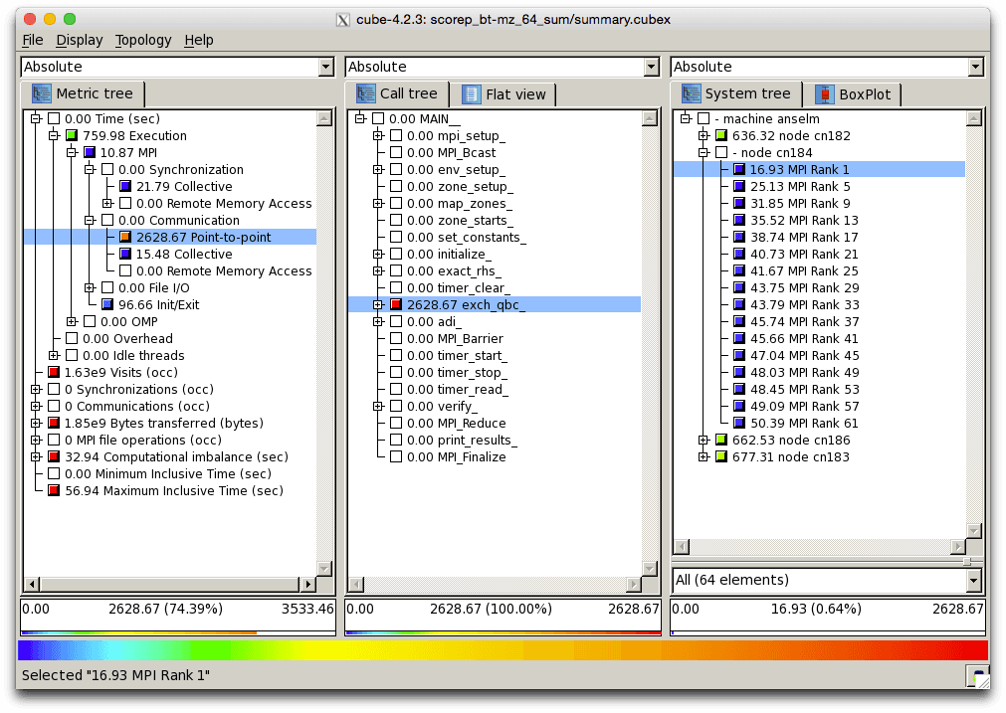Image resolution: width=1006 pixels, height=713 pixels.
Task: Click the BoxPlot tab icon
Action: tap(824, 95)
